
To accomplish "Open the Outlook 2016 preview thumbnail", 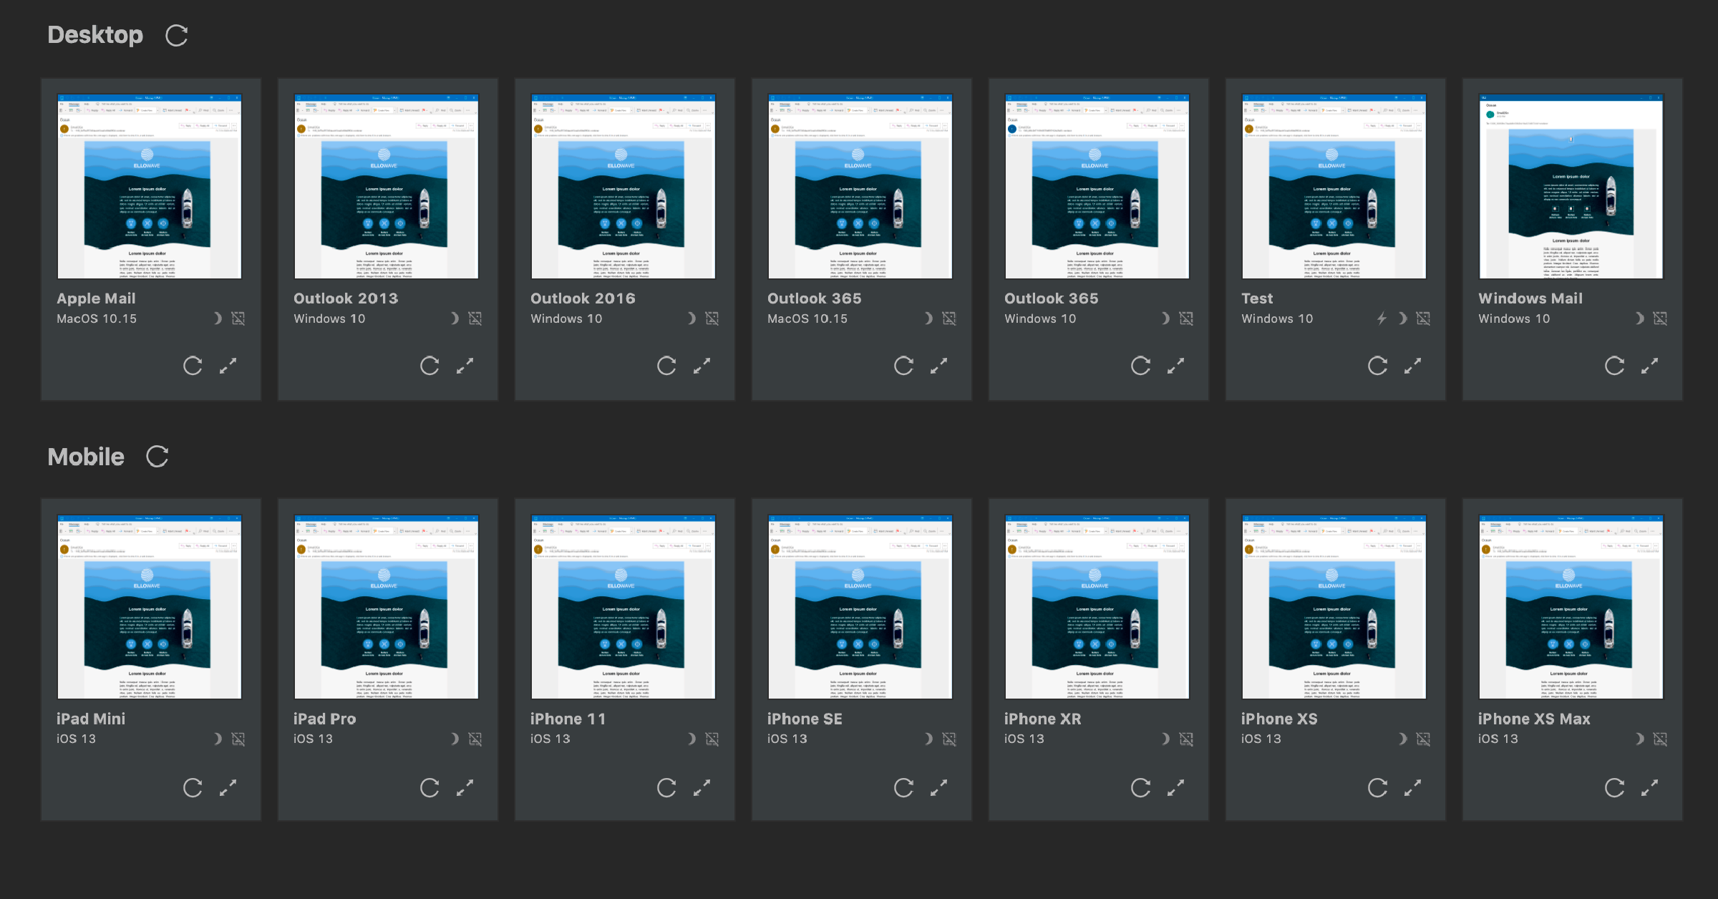I will pos(623,186).
